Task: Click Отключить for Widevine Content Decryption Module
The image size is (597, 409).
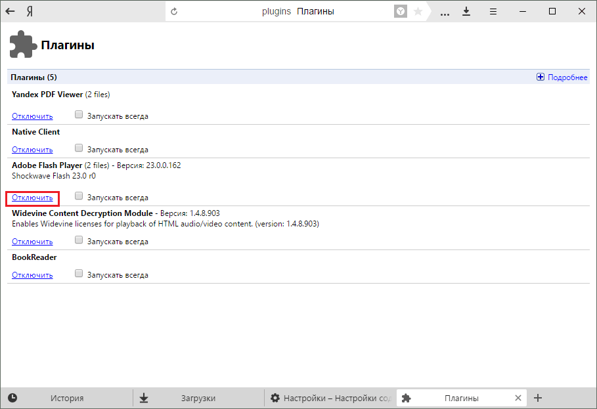Action: [x=32, y=242]
